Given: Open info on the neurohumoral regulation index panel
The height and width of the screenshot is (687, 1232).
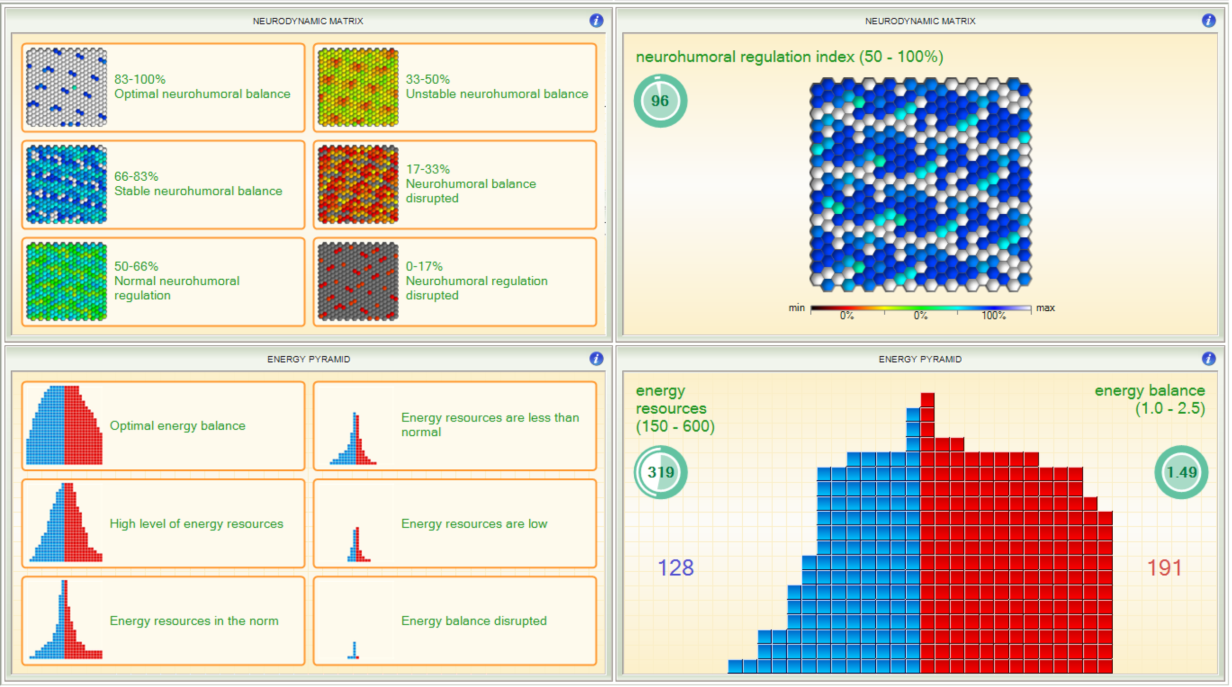Looking at the screenshot, I should [1210, 21].
